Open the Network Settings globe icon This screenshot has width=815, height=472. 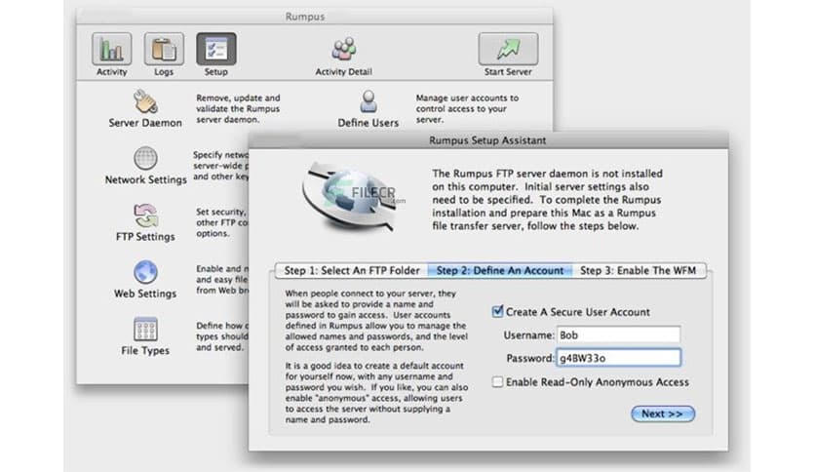click(x=145, y=158)
